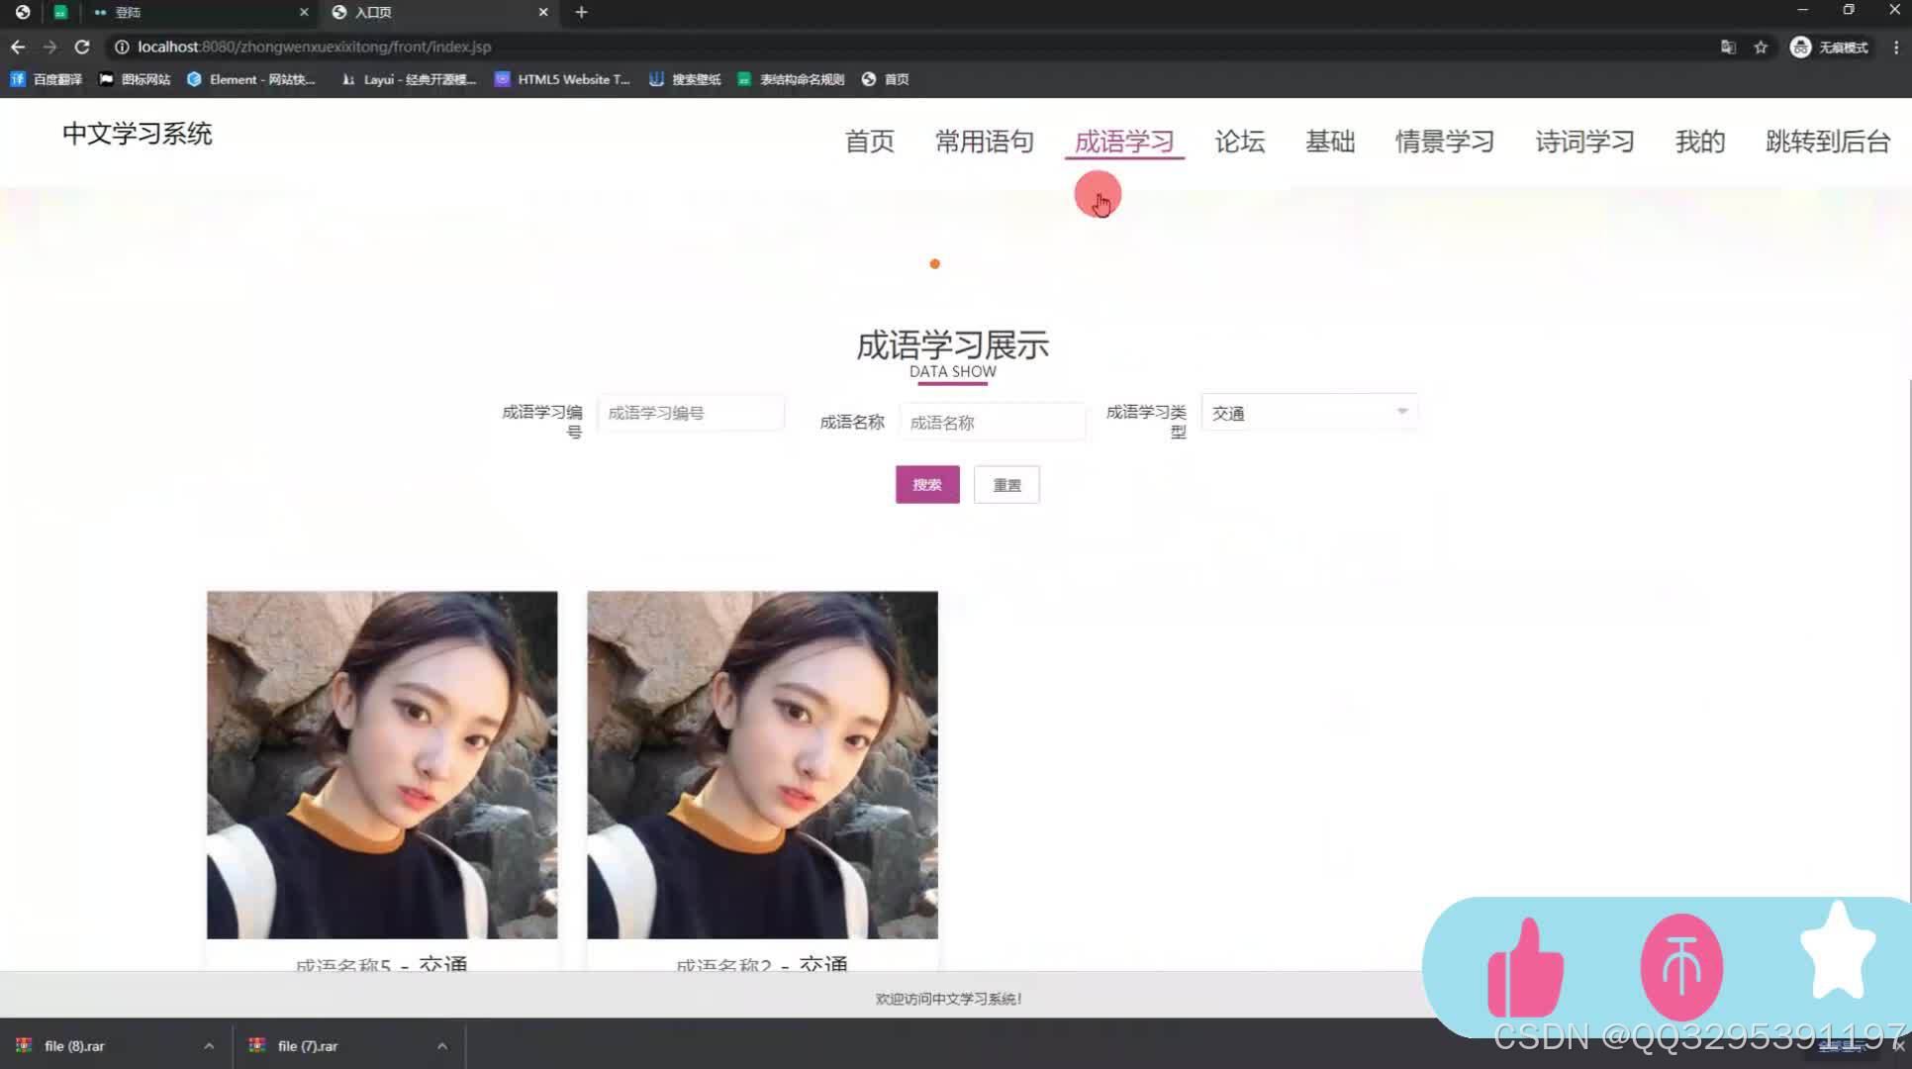Screen dimensions: 1912x1069
Task: Switch to the 入口页 browser tab
Action: pos(440,12)
